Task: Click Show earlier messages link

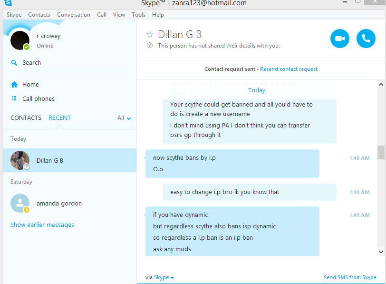Action: 42,225
